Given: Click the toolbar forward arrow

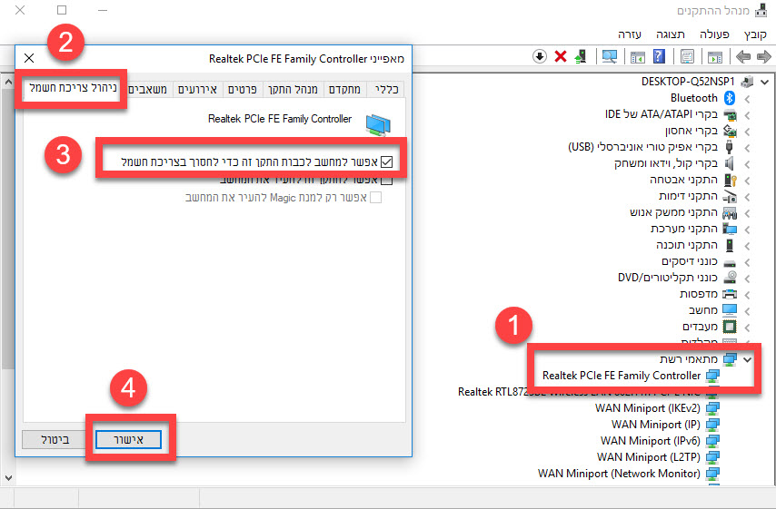Looking at the screenshot, I should (763, 57).
